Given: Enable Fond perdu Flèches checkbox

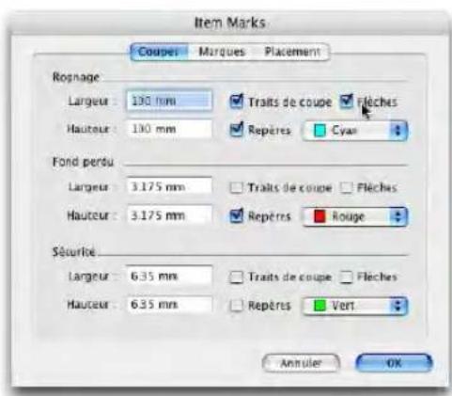Looking at the screenshot, I should point(347,188).
